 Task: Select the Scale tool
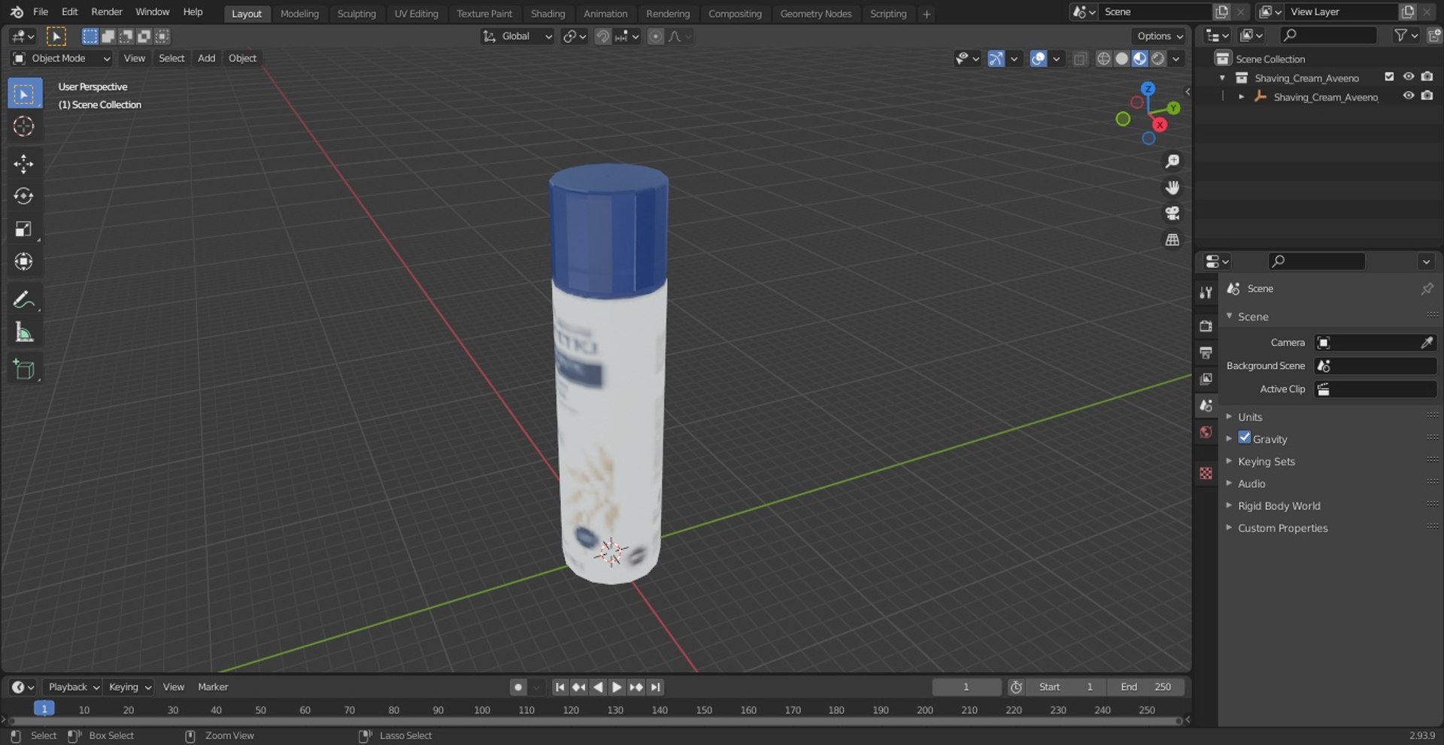pyautogui.click(x=24, y=229)
